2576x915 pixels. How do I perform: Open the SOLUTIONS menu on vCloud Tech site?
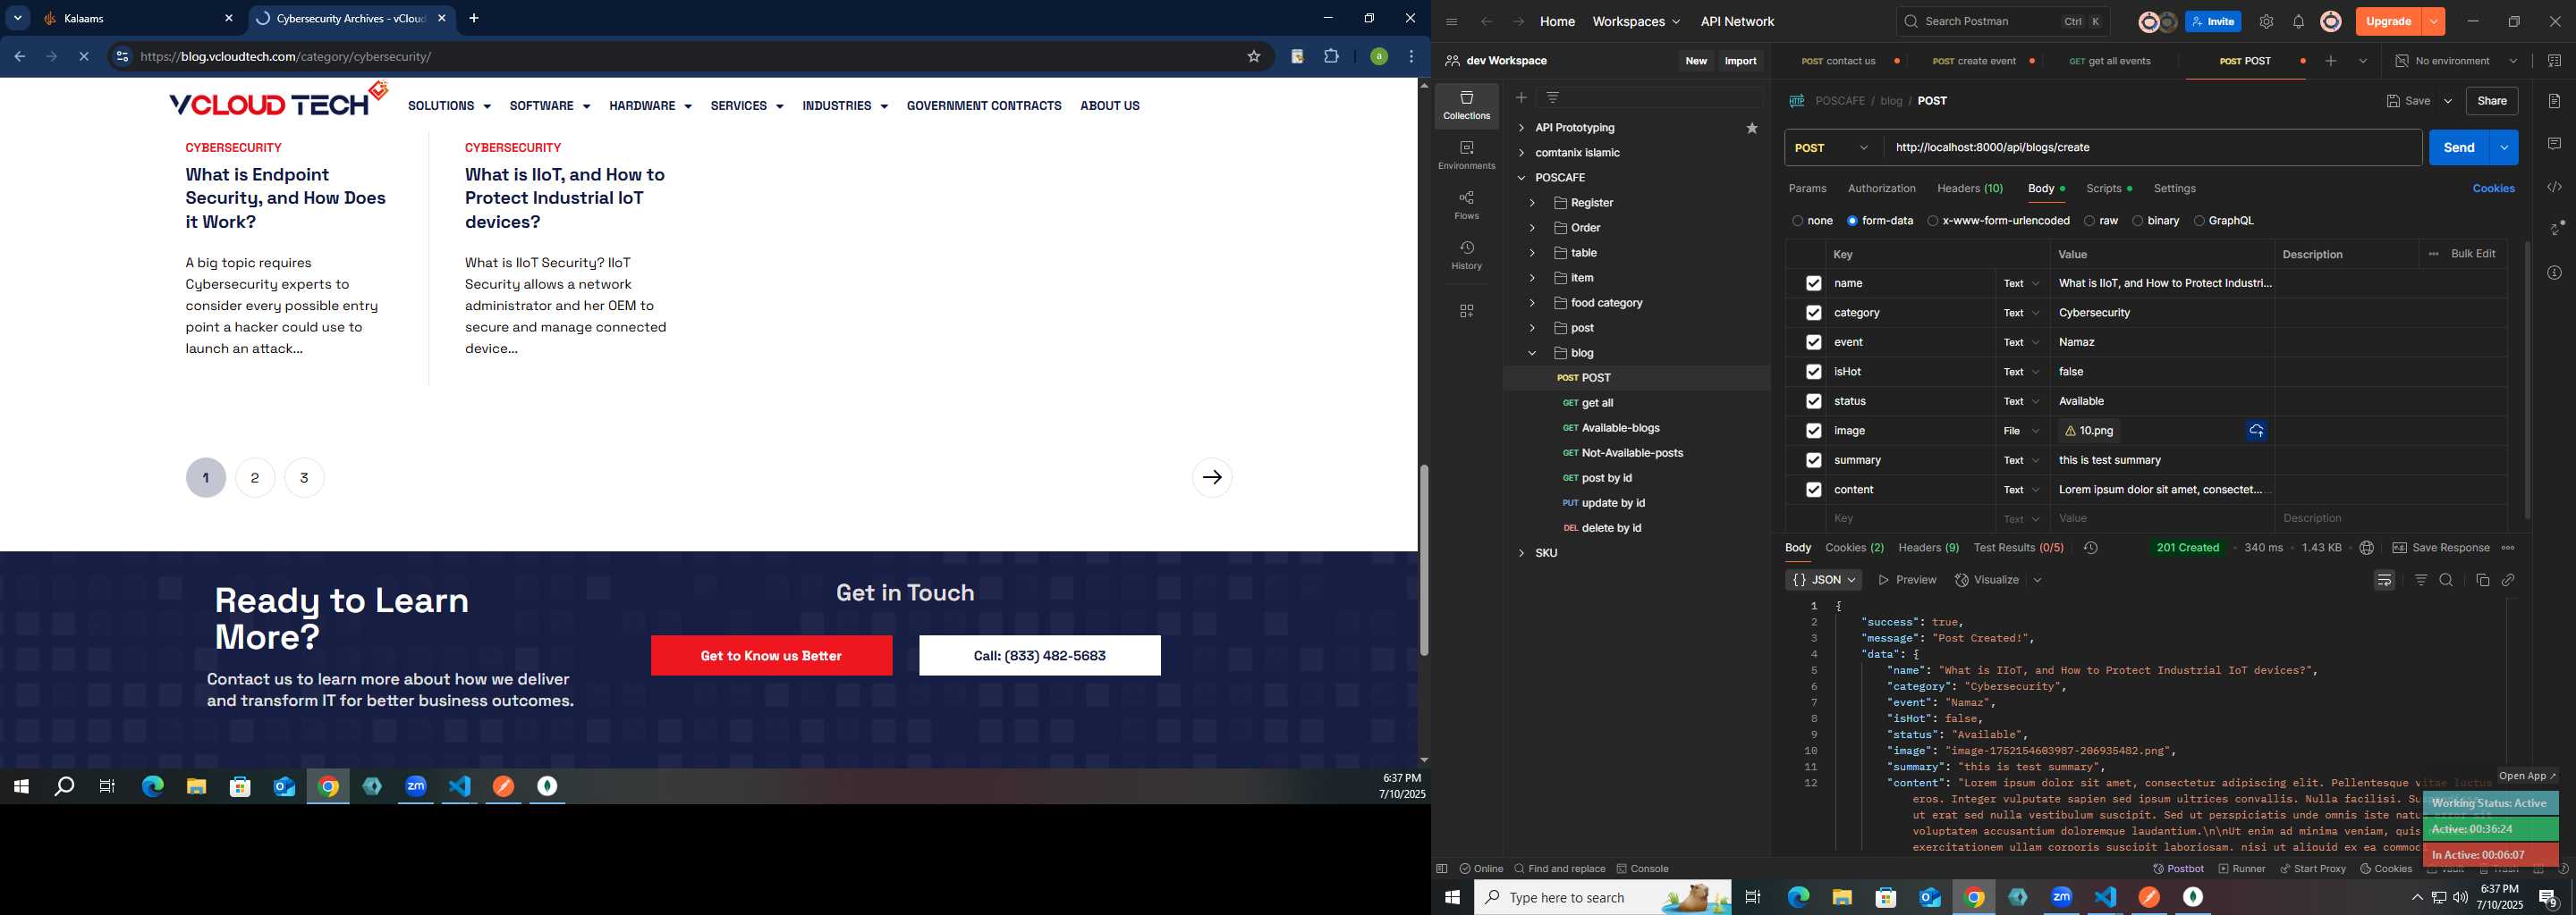point(449,105)
